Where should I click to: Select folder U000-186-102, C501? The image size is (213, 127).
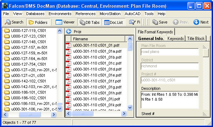29,98
